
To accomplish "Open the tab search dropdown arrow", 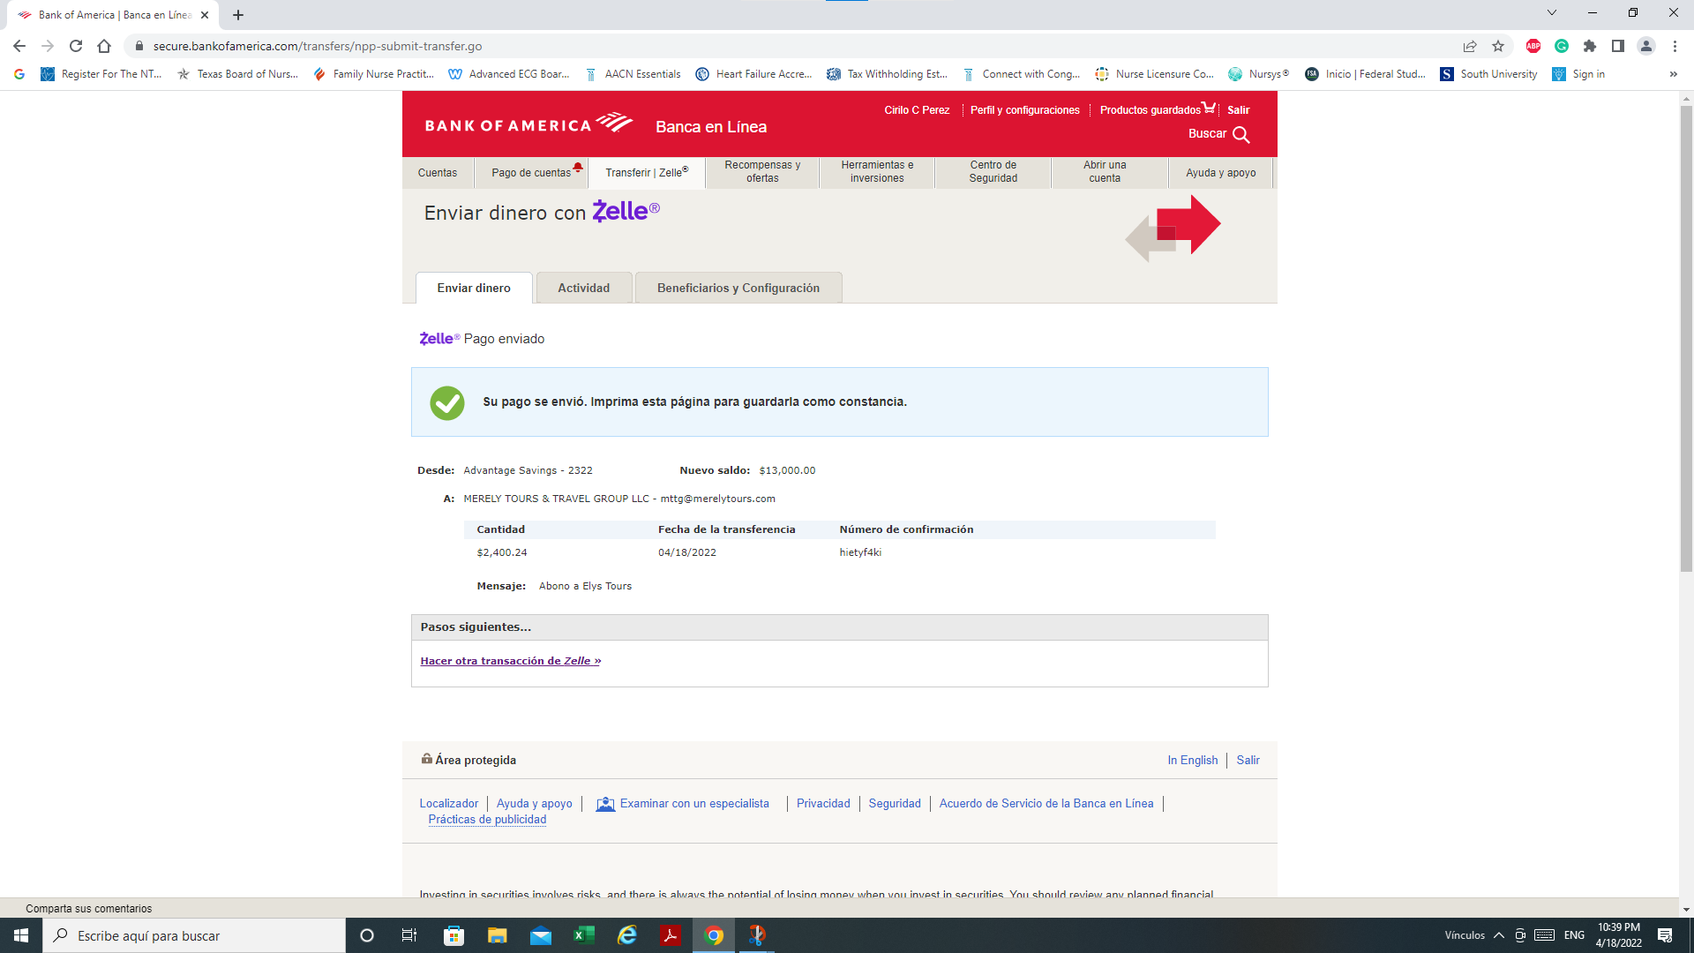I will [x=1552, y=12].
